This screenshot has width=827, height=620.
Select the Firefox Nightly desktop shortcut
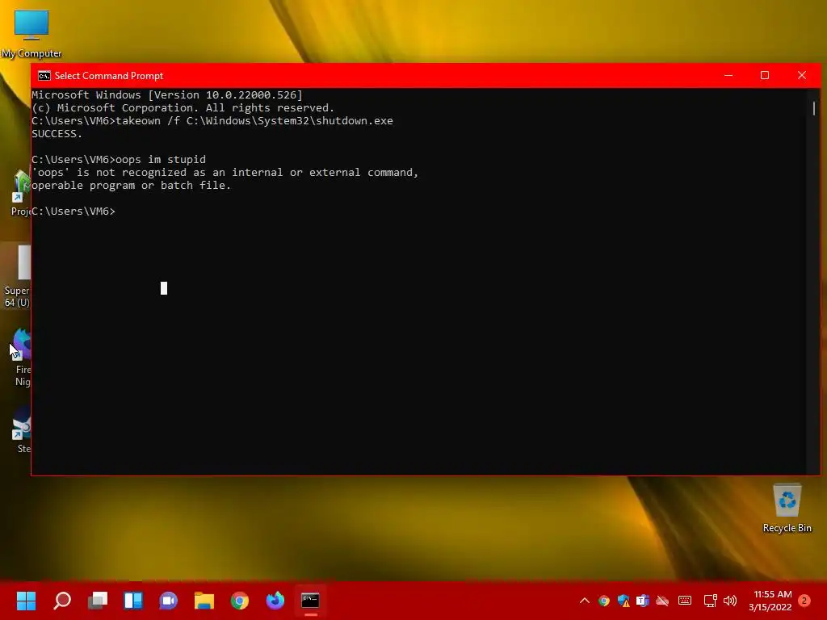coord(21,358)
